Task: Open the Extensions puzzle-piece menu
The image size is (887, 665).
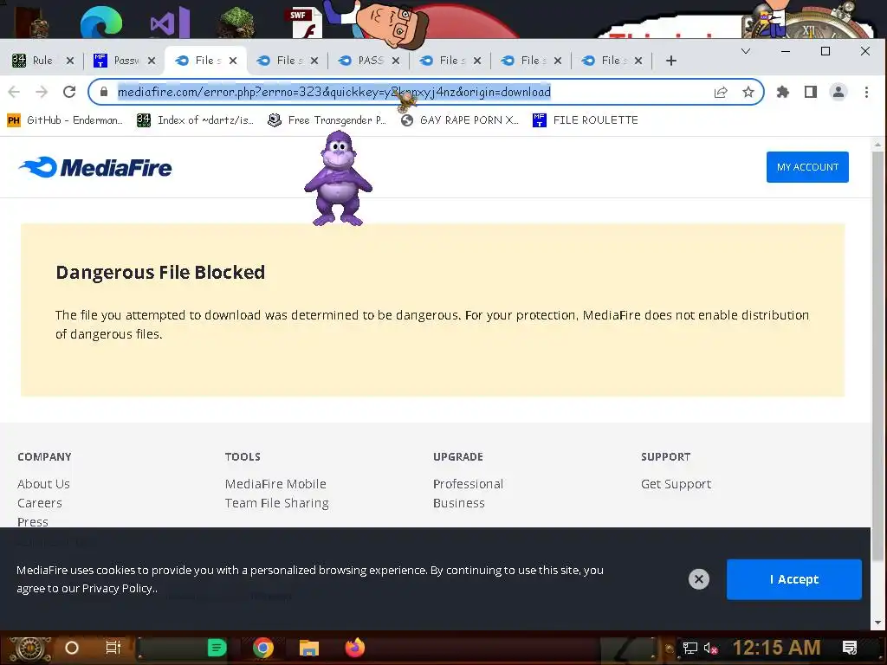Action: (783, 92)
